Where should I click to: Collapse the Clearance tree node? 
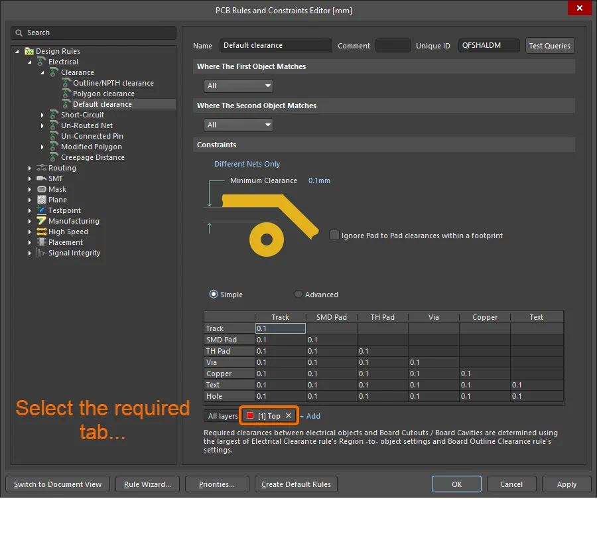[x=42, y=72]
